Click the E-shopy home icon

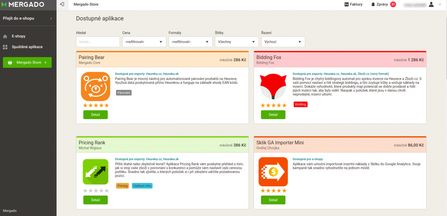pyautogui.click(x=5, y=36)
